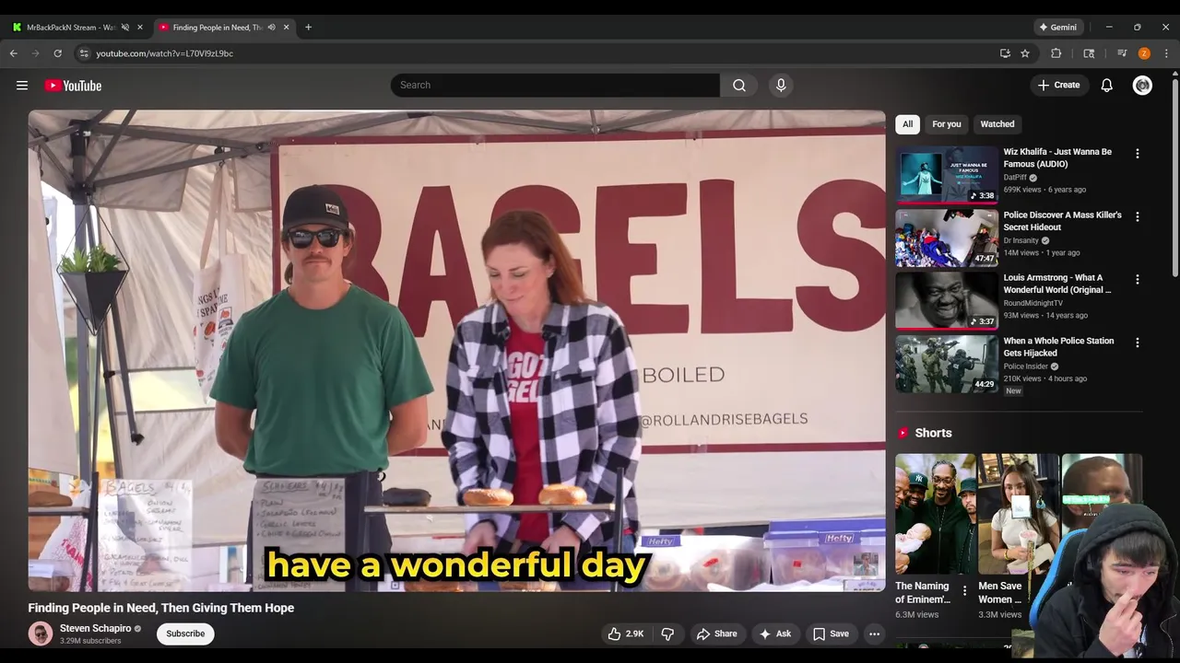Play Whole Police Station Hijacked thumbnail
Image resolution: width=1180 pixels, height=663 pixels.
tap(947, 363)
